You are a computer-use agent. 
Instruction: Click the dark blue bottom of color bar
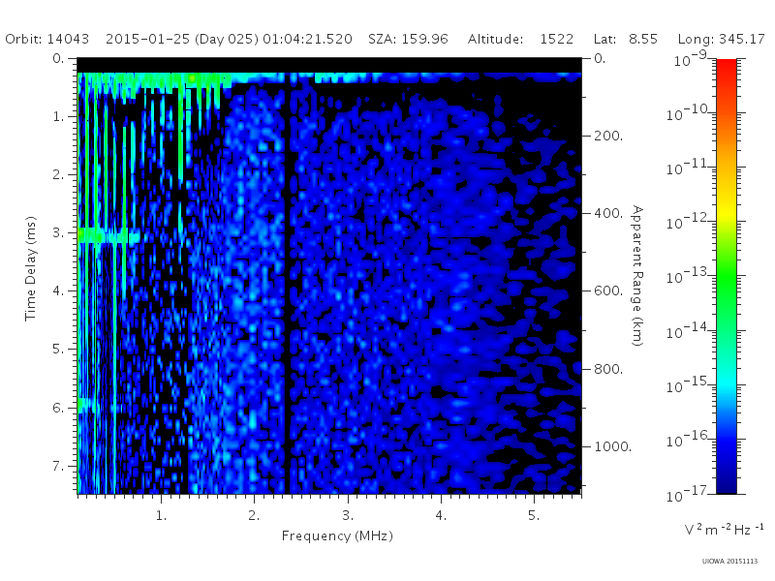(726, 481)
